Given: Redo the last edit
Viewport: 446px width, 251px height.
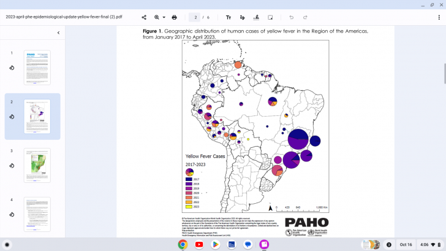Looking at the screenshot, I should pos(305,17).
